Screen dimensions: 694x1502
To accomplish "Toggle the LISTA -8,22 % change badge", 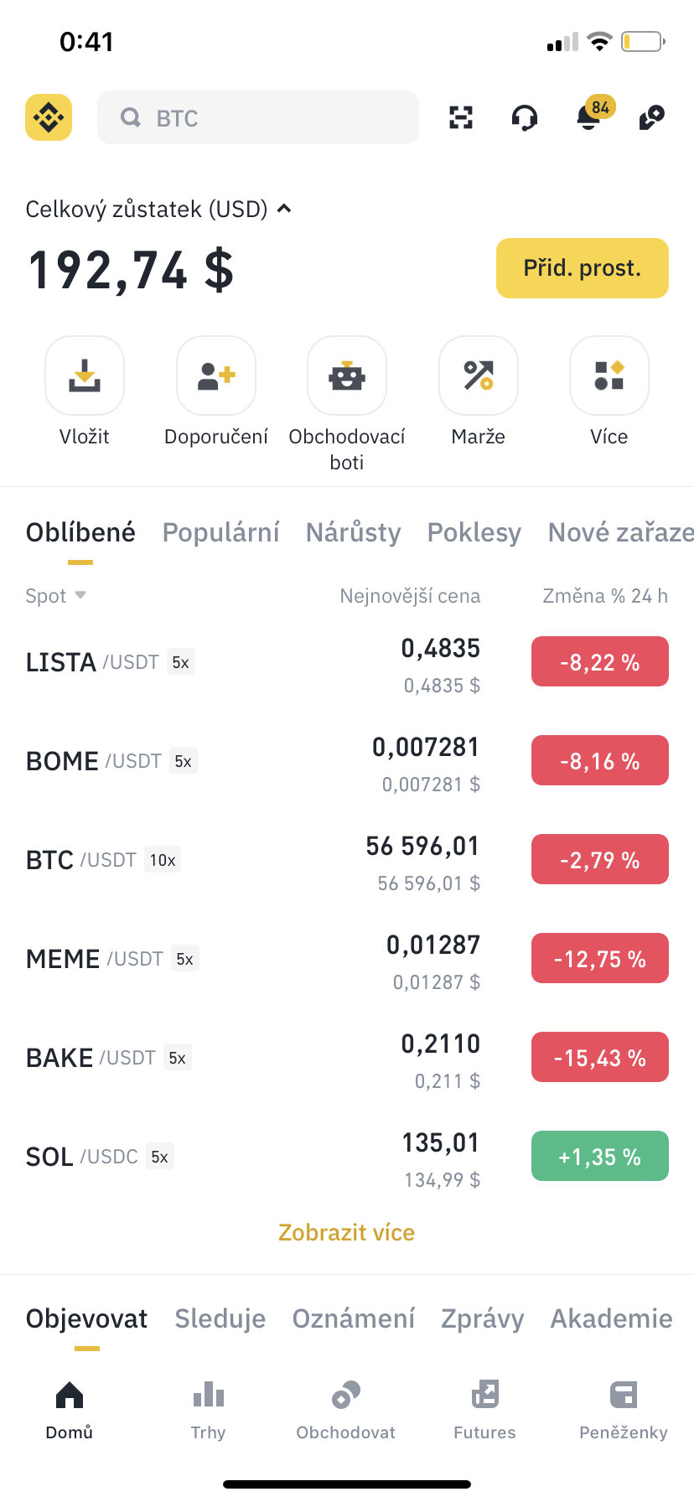I will click(x=600, y=662).
